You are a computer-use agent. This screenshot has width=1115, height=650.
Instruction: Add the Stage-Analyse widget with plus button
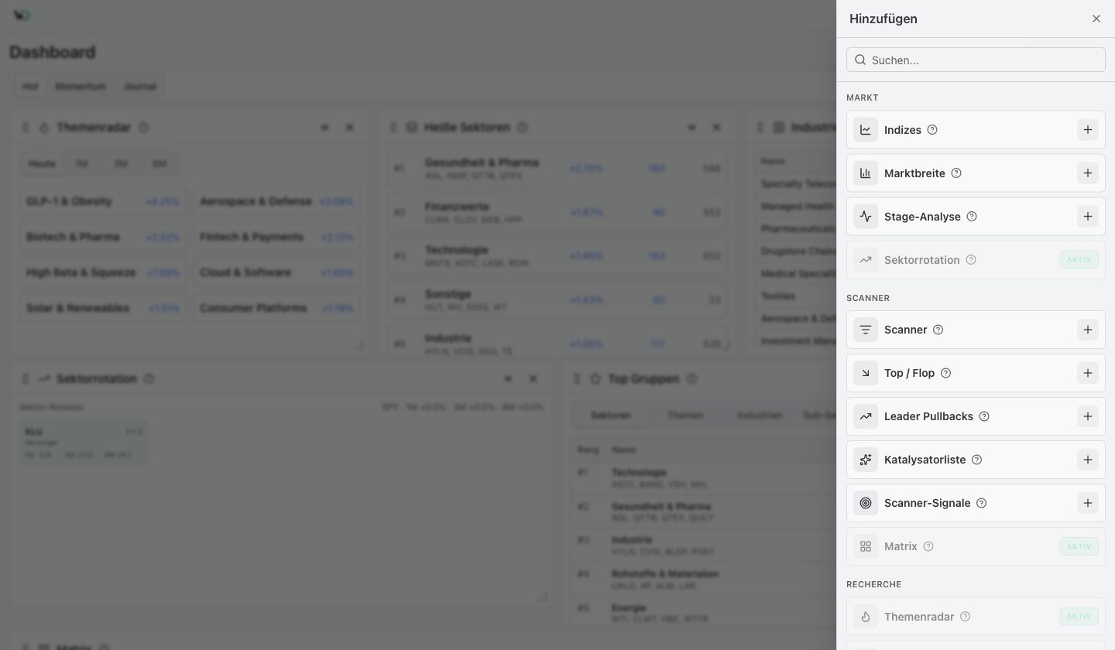[x=1087, y=217]
